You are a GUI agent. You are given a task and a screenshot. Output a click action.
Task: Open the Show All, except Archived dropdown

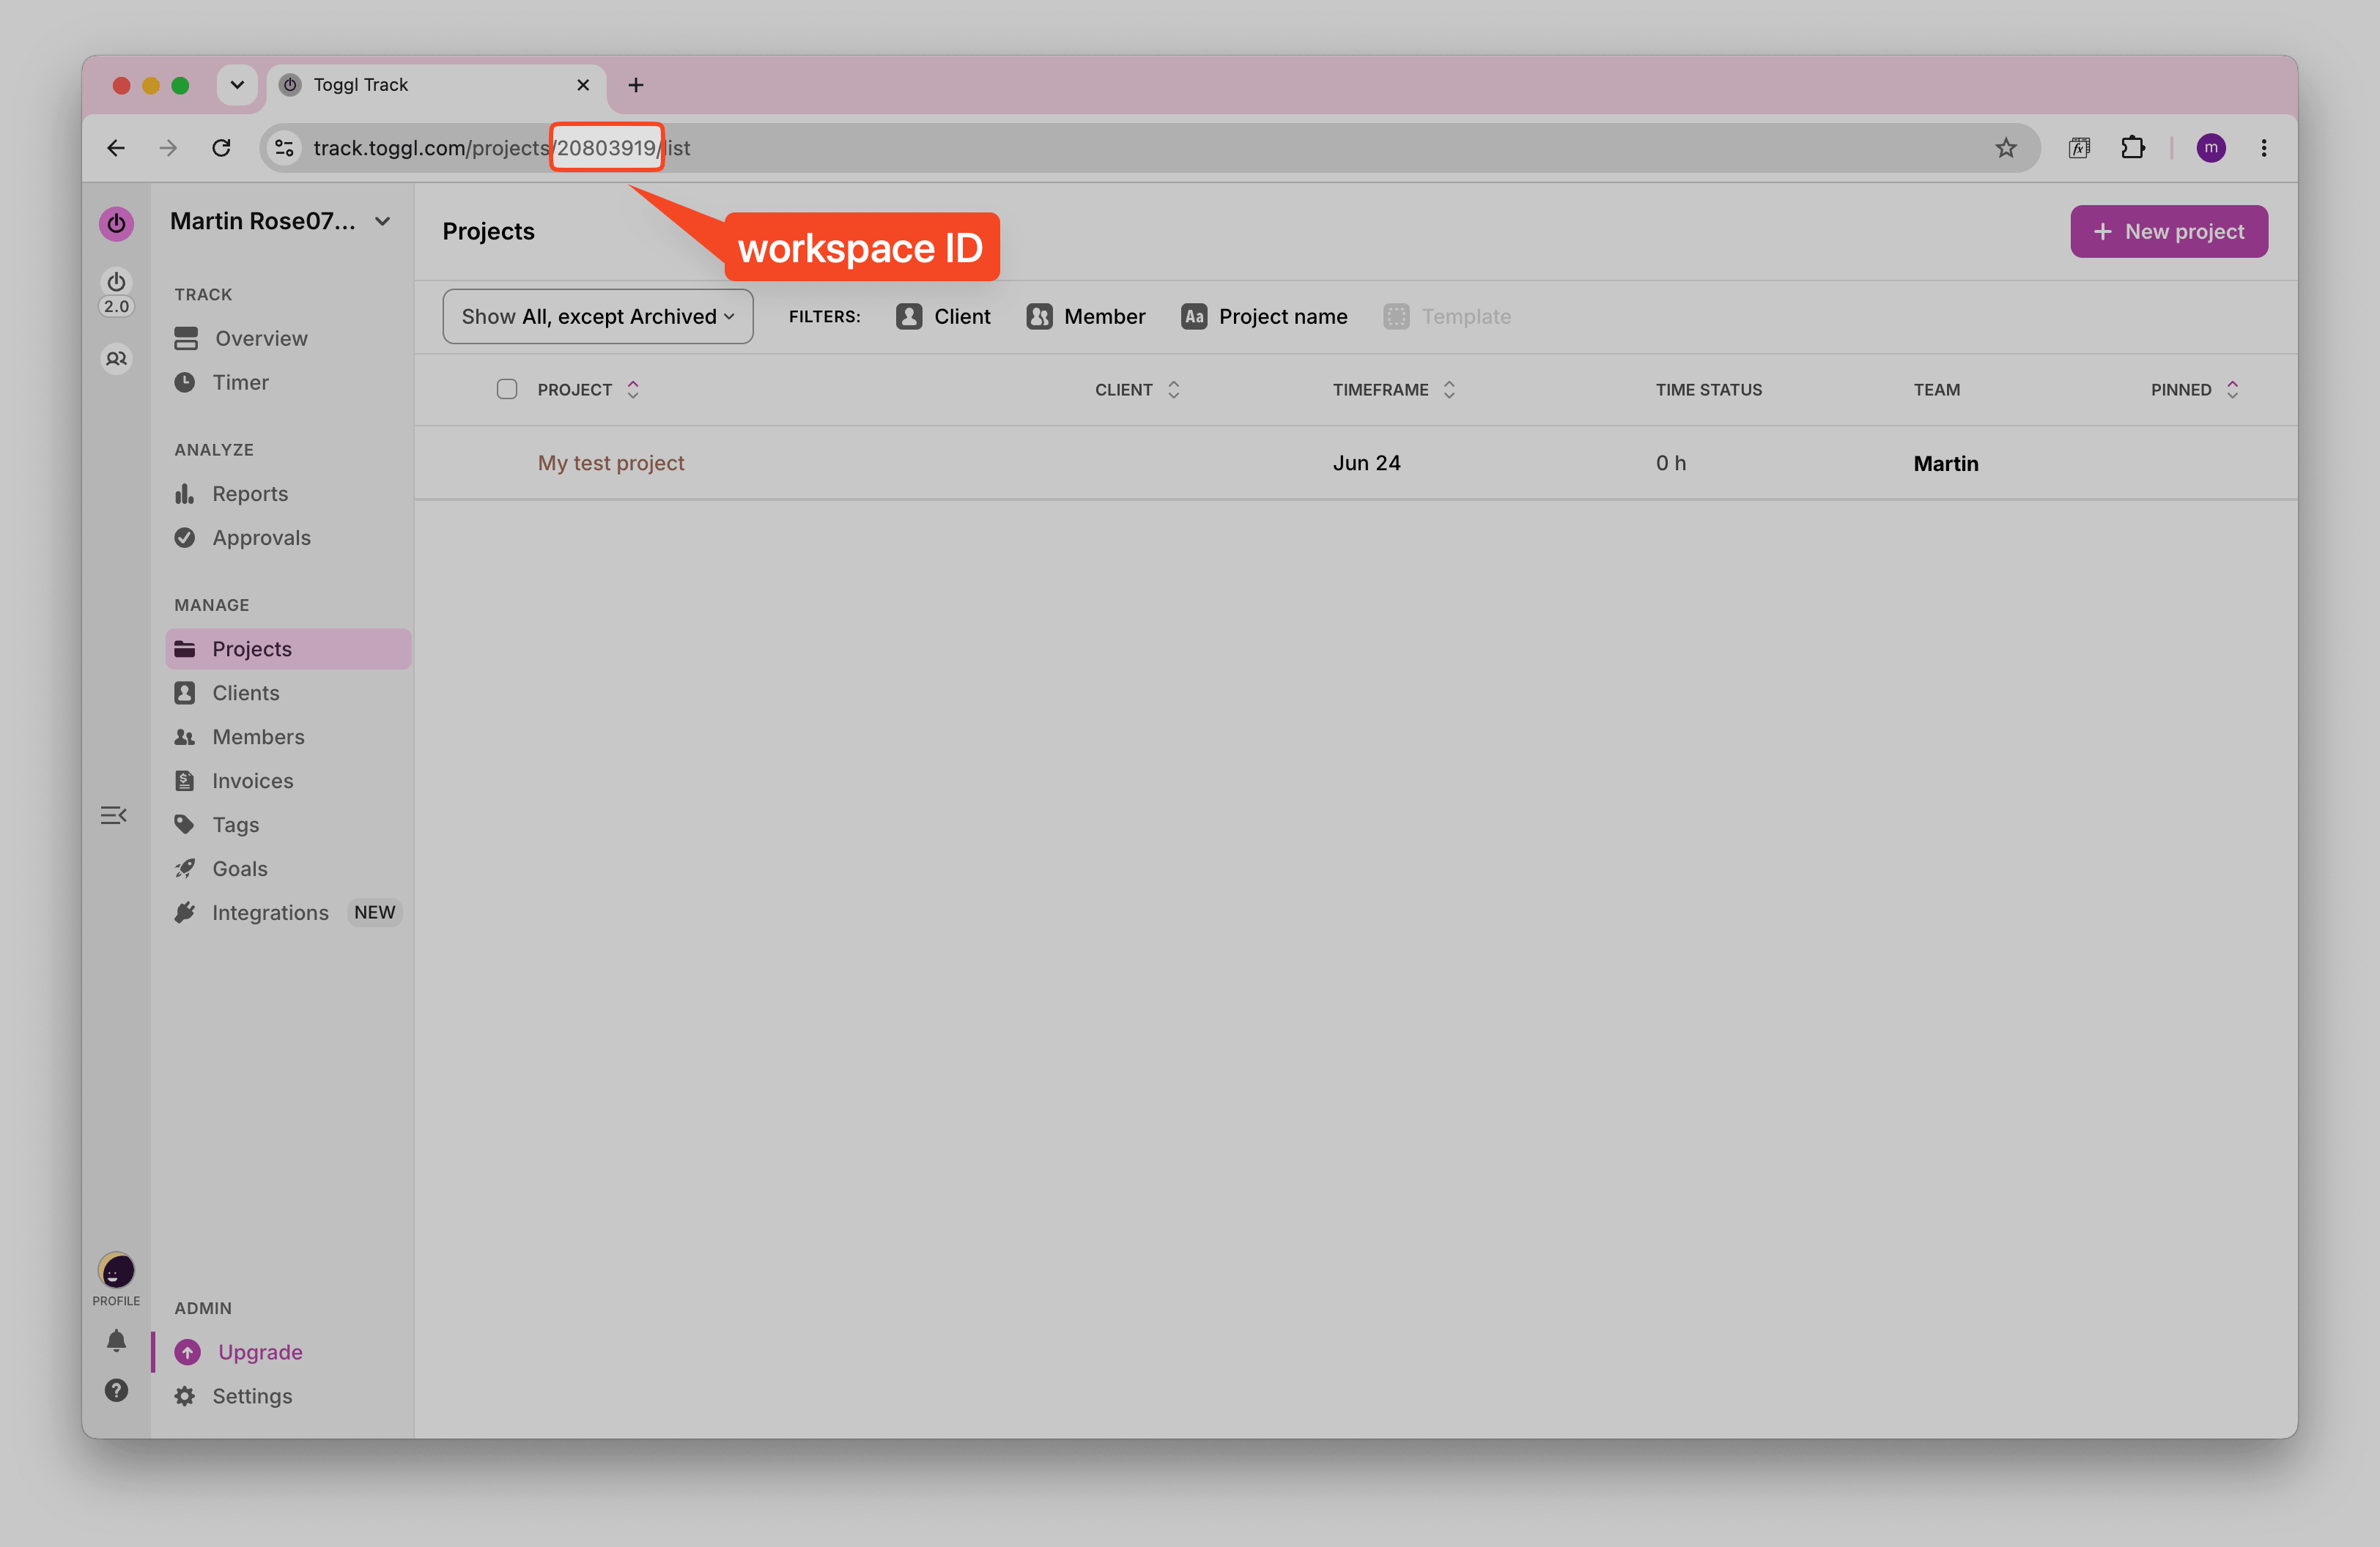coord(598,316)
